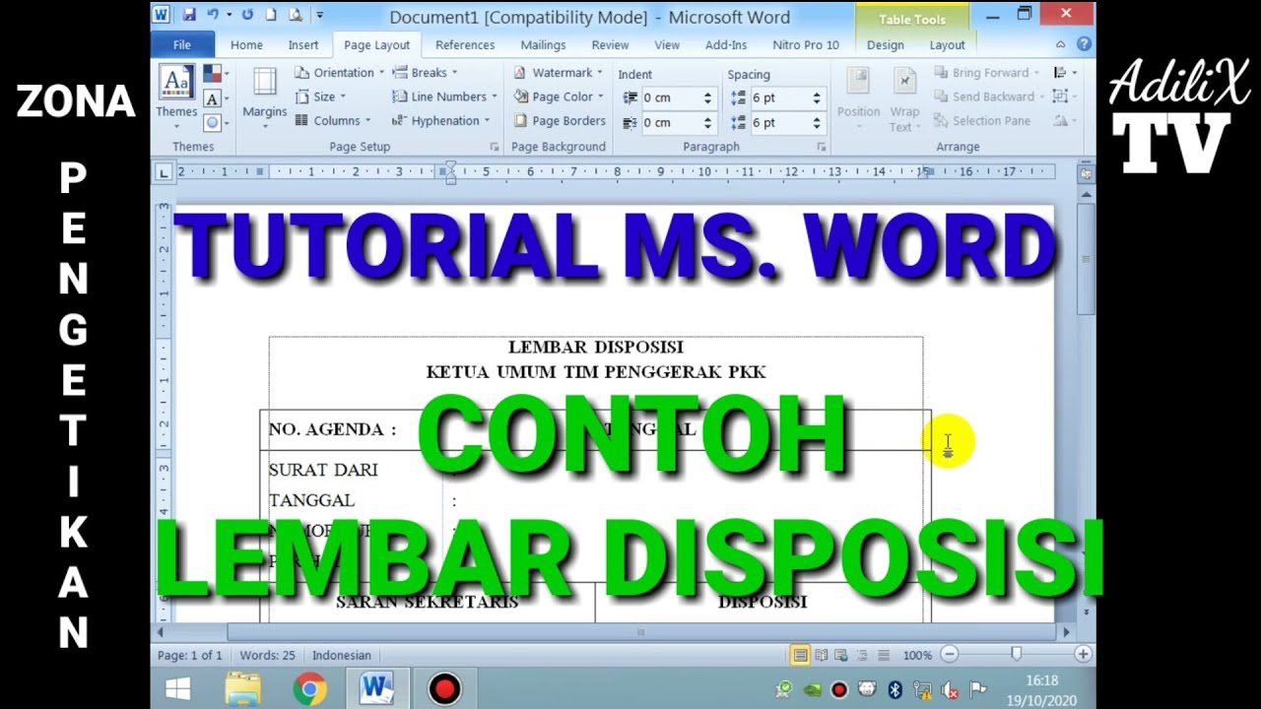This screenshot has width=1261, height=709.
Task: Switch to the Insert tab
Action: [303, 44]
